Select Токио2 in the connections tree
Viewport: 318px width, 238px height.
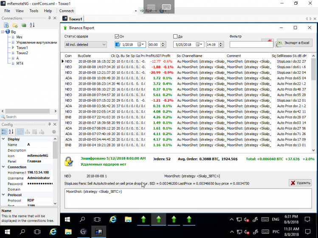(22, 53)
